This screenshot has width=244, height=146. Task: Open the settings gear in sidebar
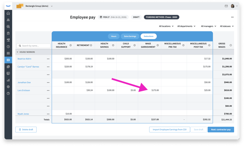[8, 87]
